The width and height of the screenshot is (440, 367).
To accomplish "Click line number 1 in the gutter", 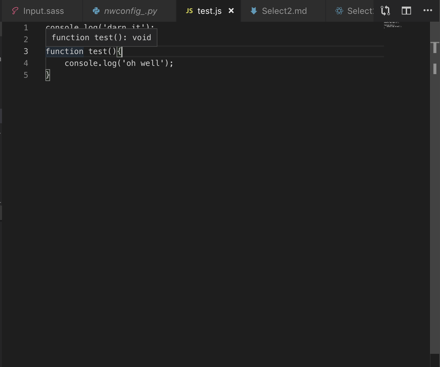I will click(x=26, y=28).
